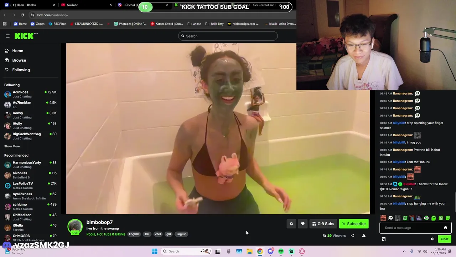Open the Chrome taskbar icon
The width and height of the screenshot is (456, 257).
click(x=260, y=251)
